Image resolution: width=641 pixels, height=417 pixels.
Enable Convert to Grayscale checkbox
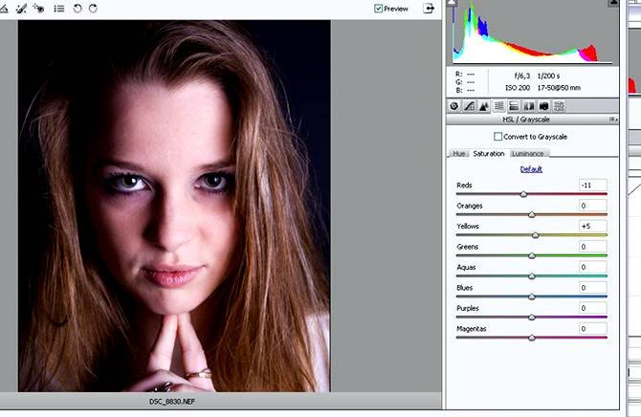point(497,137)
